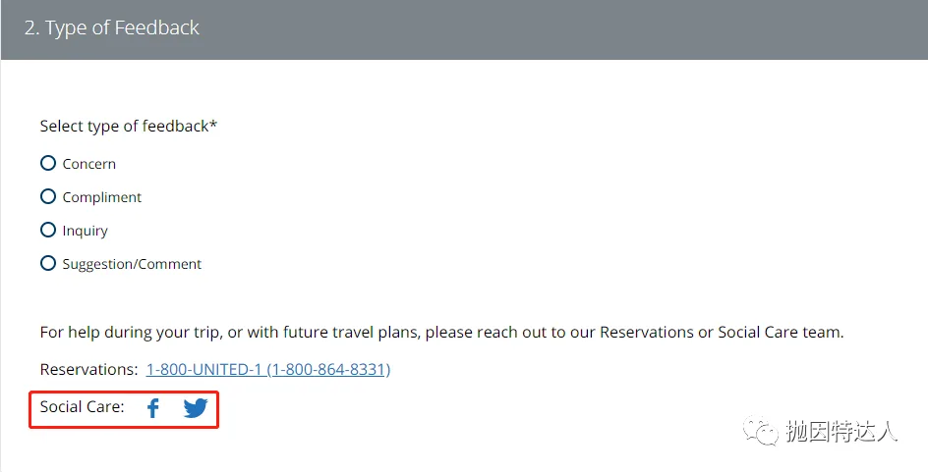
Task: Select the Inquiry radio button circle
Action: 48,231
